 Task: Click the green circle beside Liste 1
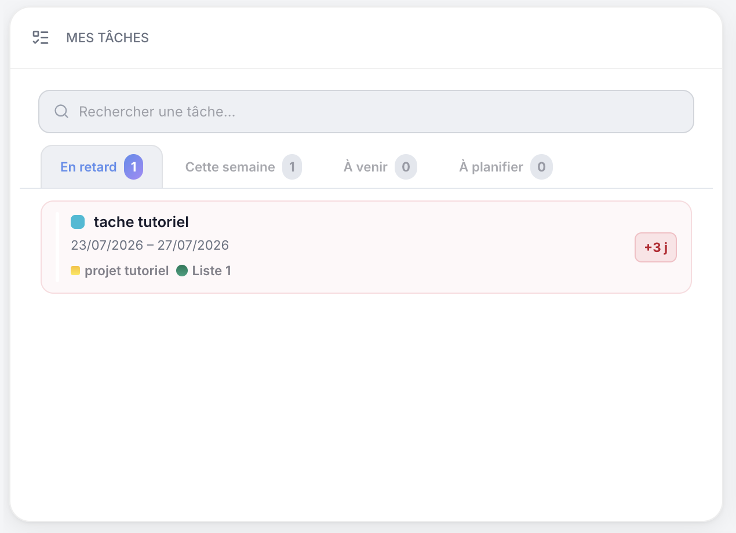click(x=182, y=271)
